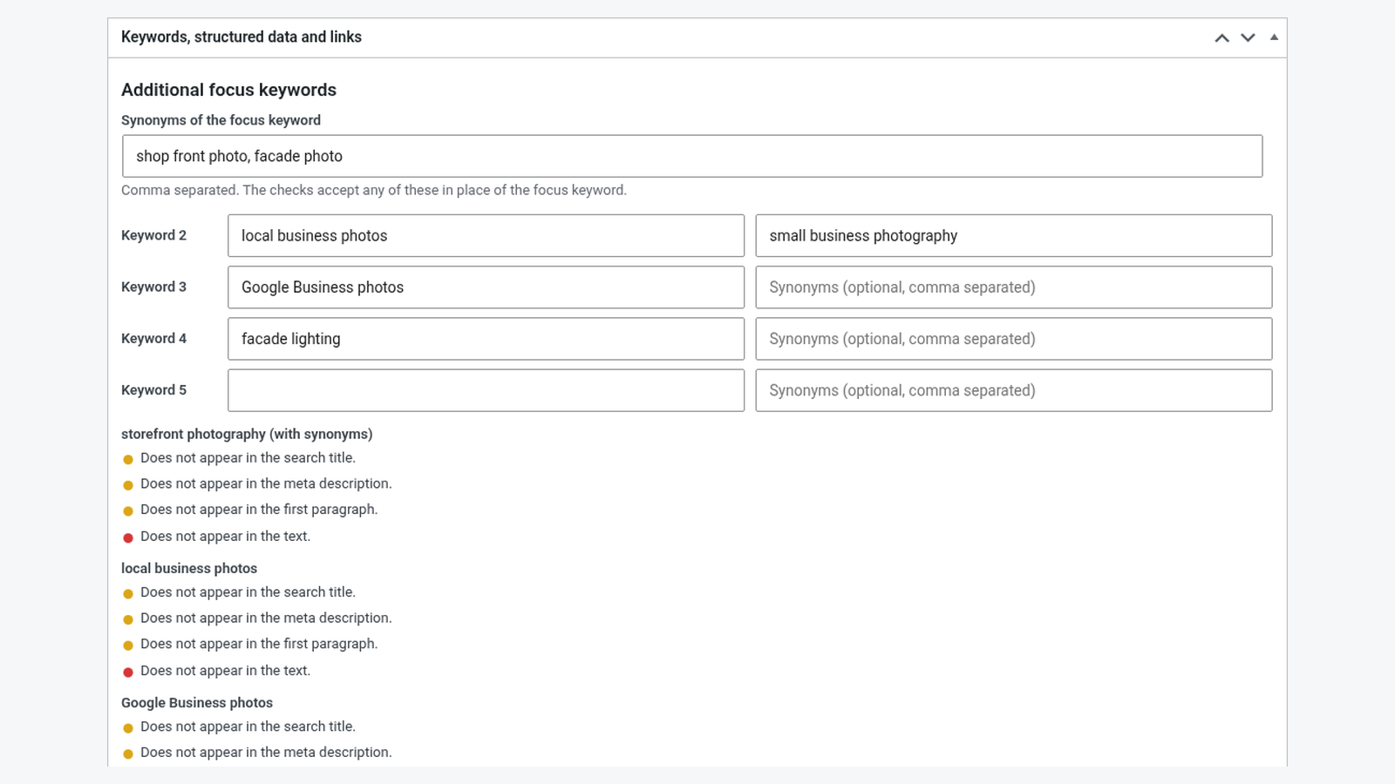The image size is (1395, 784).
Task: Collapse the Keywords, structured data and links panel
Action: tap(1274, 37)
